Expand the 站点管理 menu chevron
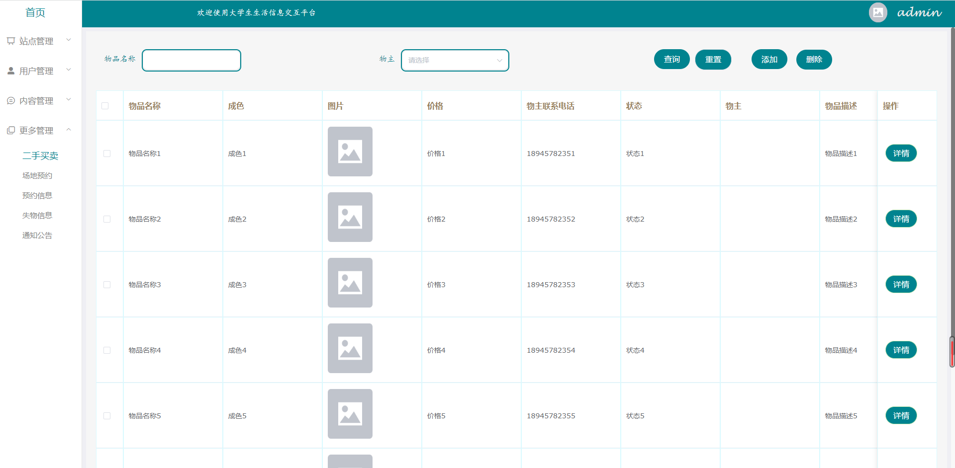The height and width of the screenshot is (468, 955). 69,40
